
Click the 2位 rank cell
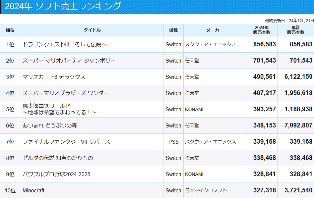(10, 61)
